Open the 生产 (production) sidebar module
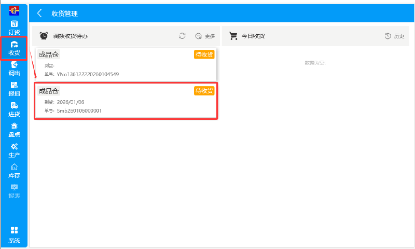This screenshot has height=249, width=415. (x=14, y=150)
